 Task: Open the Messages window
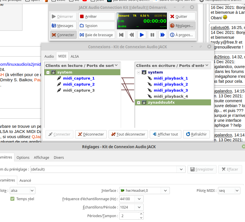point(63,26)
